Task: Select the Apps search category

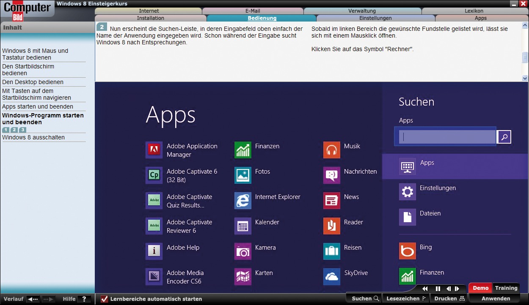Action: pyautogui.click(x=455, y=166)
